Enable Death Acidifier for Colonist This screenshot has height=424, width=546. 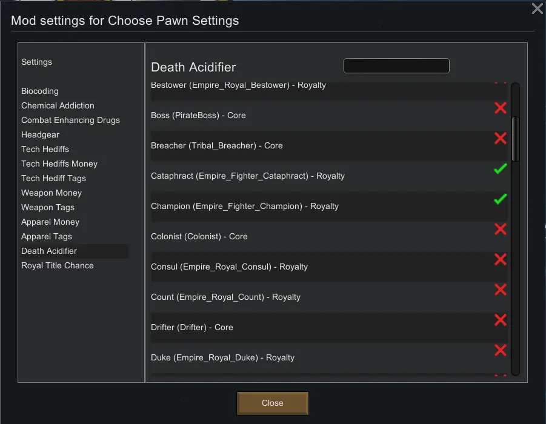500,230
